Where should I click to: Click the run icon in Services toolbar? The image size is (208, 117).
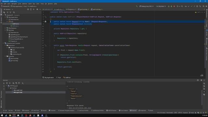[4, 83]
